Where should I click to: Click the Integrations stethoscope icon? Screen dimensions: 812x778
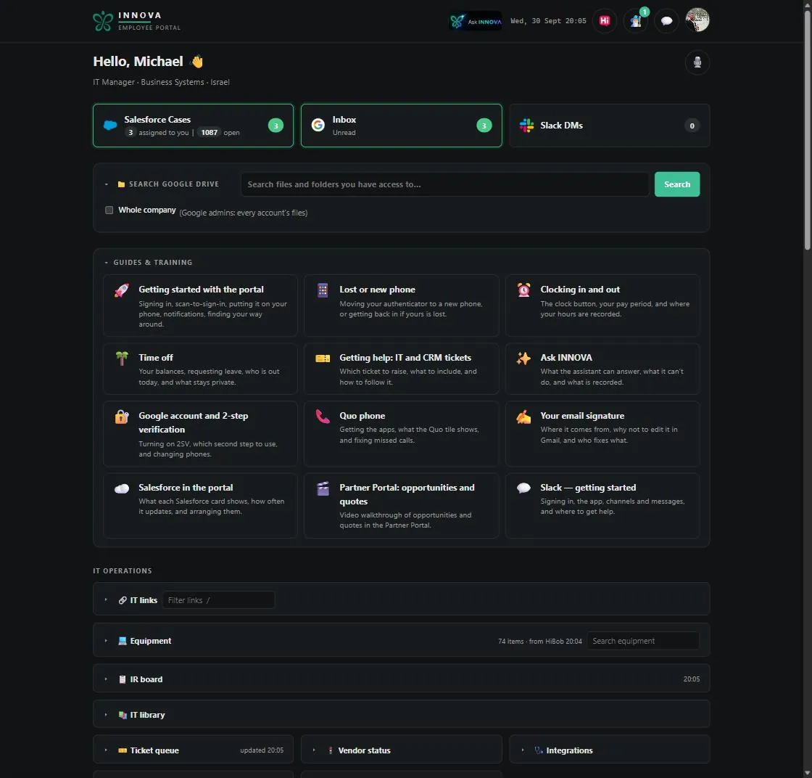(539, 750)
